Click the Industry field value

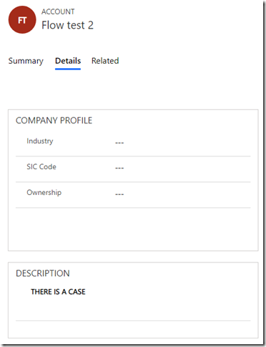(x=119, y=143)
